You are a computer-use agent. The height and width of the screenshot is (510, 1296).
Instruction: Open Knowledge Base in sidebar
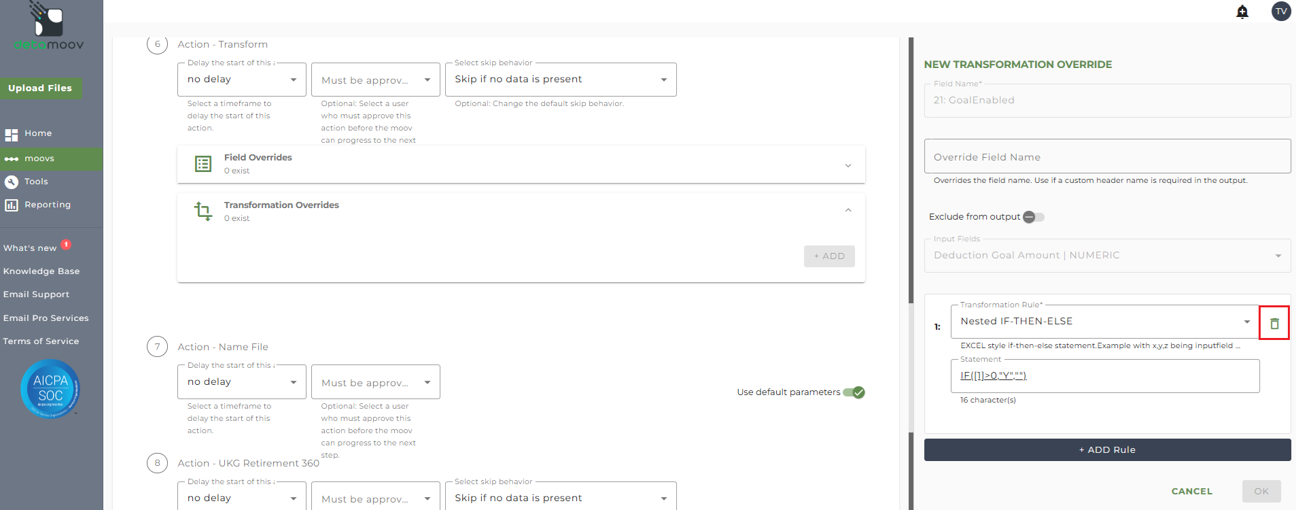pyautogui.click(x=41, y=271)
